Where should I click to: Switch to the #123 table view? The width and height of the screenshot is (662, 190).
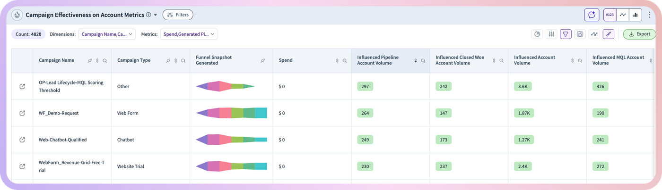(610, 15)
